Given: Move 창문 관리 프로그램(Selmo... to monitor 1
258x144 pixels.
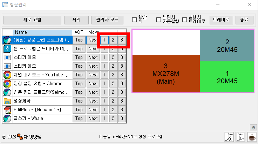Looking at the screenshot, I should pyautogui.click(x=104, y=92).
